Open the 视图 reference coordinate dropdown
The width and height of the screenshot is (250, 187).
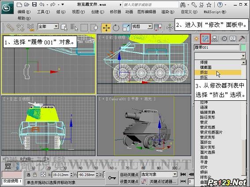click(150, 26)
